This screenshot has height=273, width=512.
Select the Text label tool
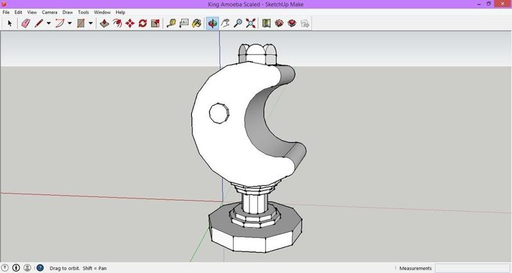tap(184, 23)
